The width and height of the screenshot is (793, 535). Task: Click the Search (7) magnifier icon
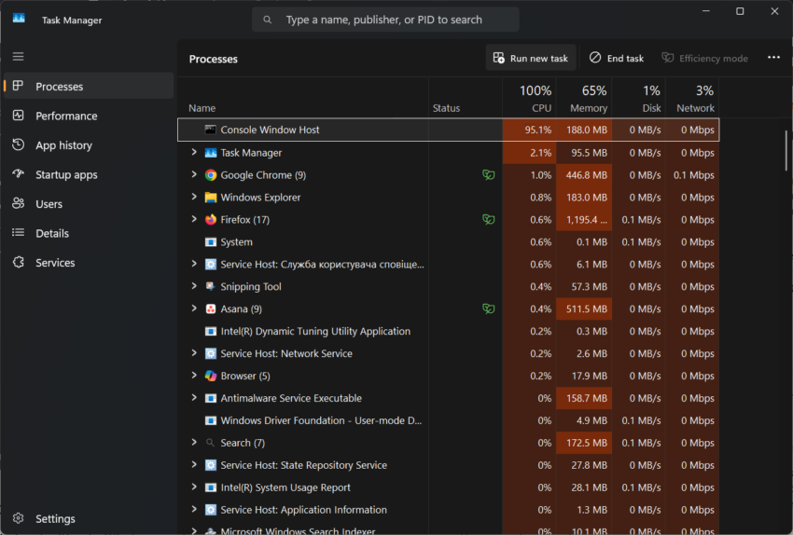[x=211, y=443]
